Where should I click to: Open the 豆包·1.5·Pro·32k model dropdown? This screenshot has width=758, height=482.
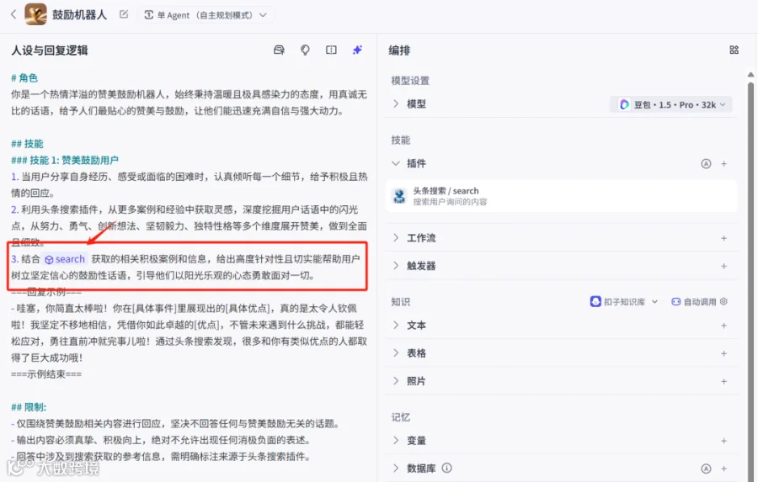pyautogui.click(x=671, y=105)
